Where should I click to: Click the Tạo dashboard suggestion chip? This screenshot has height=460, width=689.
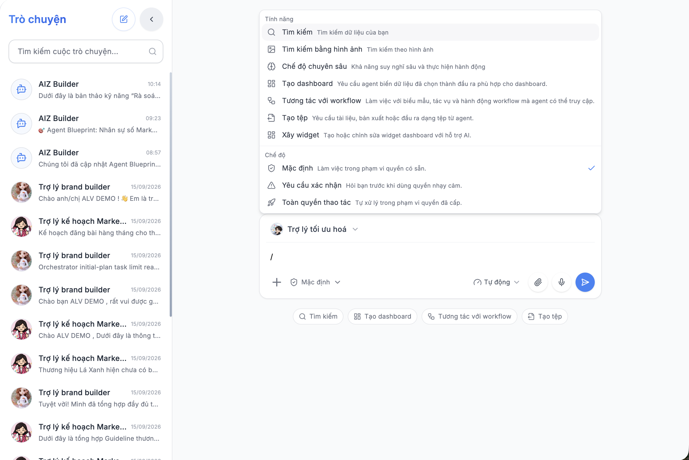(382, 316)
